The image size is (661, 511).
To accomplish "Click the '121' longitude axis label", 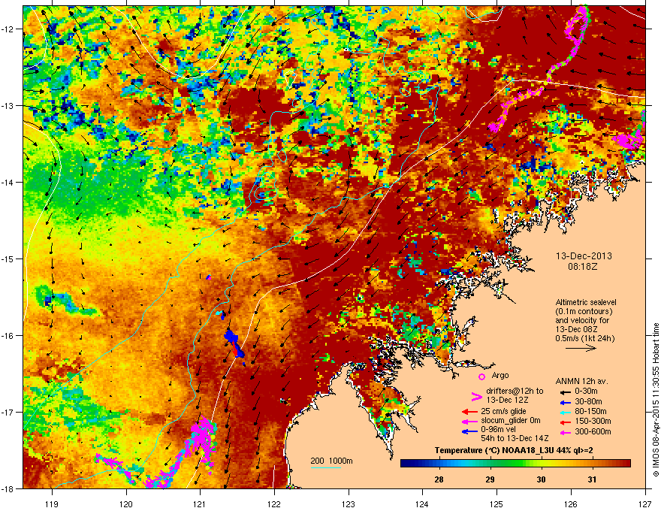I will [200, 503].
